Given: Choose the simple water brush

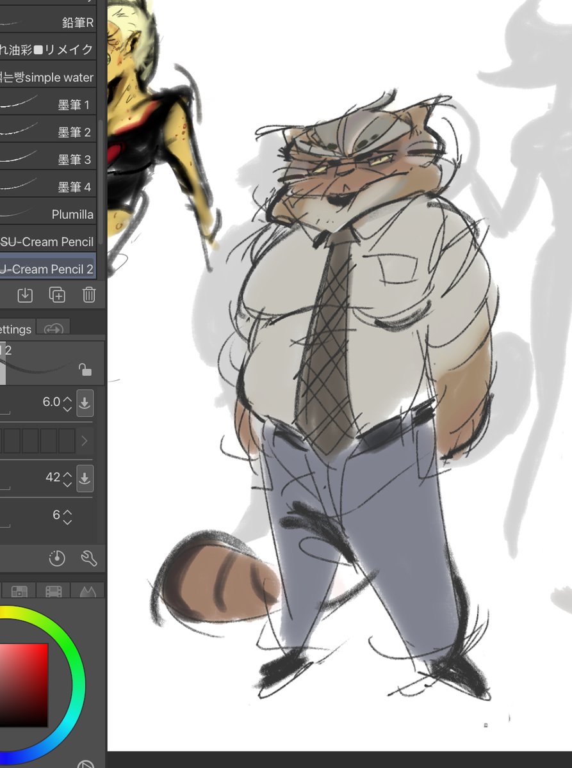Looking at the screenshot, I should [x=48, y=77].
